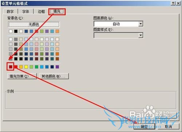182x132 pixels.
Task: Open the 填充 tab
Action: [x=57, y=11]
